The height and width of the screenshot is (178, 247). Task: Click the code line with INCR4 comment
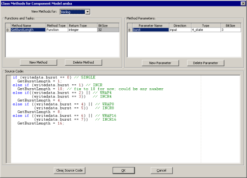[72, 97]
